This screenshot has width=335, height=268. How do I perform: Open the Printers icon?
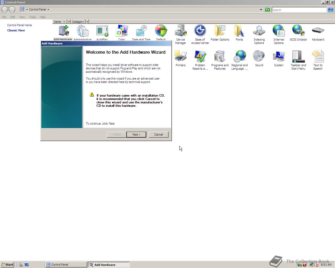pos(181,58)
